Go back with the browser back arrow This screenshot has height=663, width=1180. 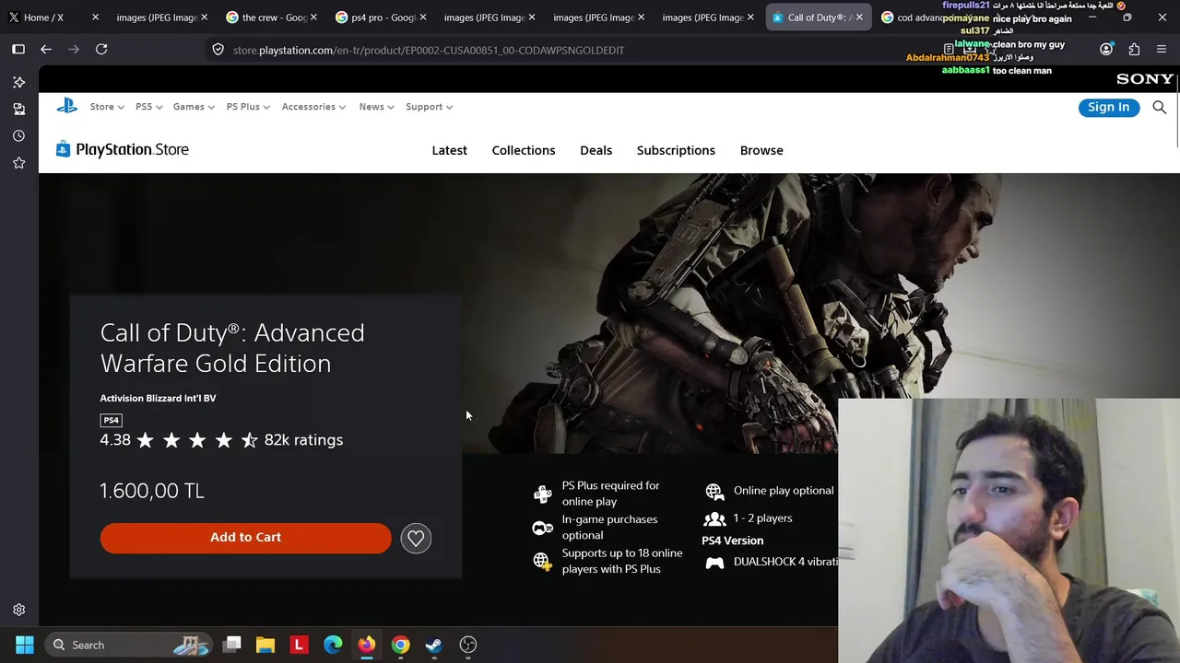tap(46, 50)
